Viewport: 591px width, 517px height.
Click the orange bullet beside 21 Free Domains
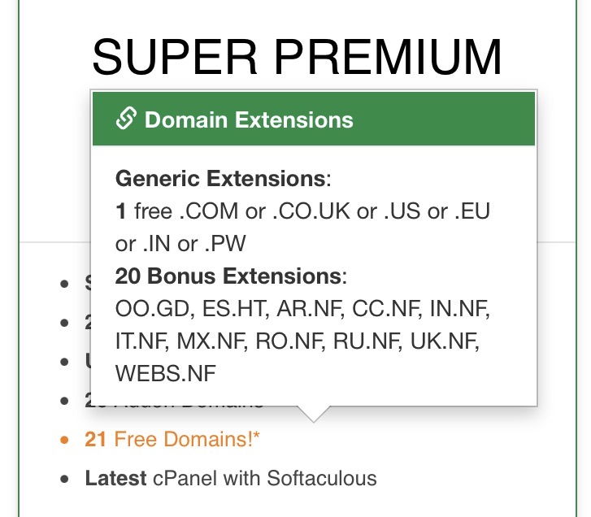pyautogui.click(x=65, y=441)
